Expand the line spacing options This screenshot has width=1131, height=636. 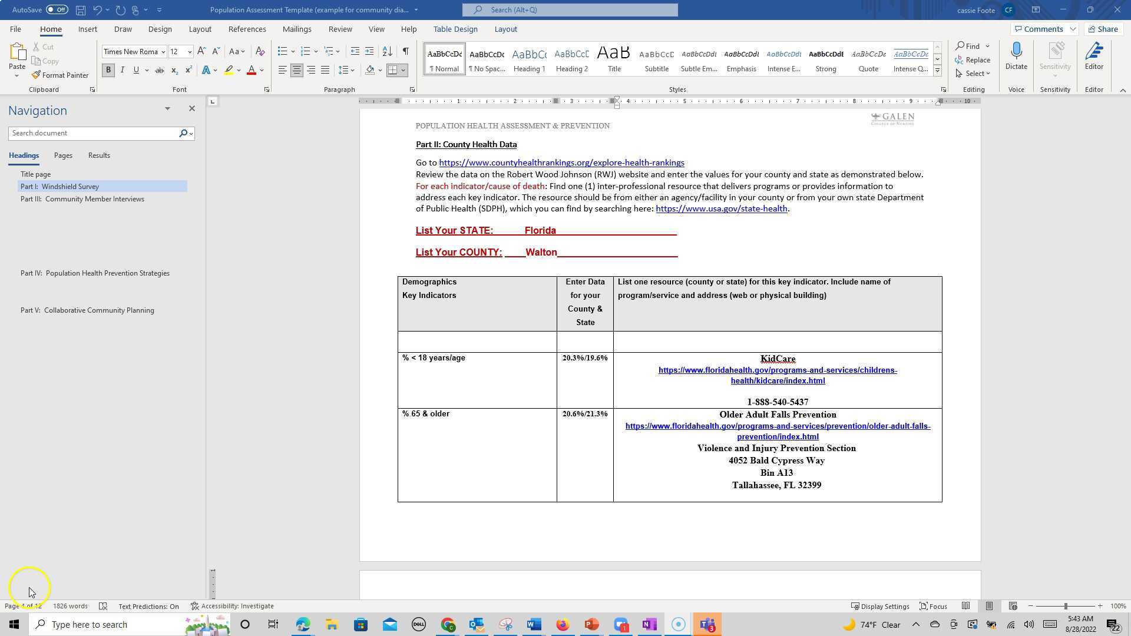click(352, 70)
